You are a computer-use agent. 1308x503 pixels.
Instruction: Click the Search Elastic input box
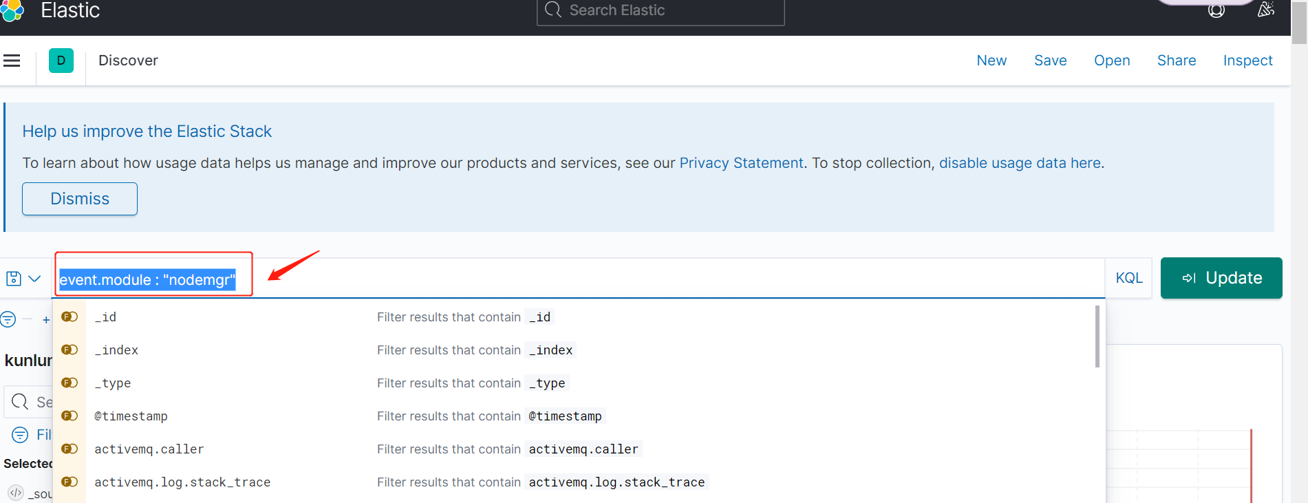(661, 11)
